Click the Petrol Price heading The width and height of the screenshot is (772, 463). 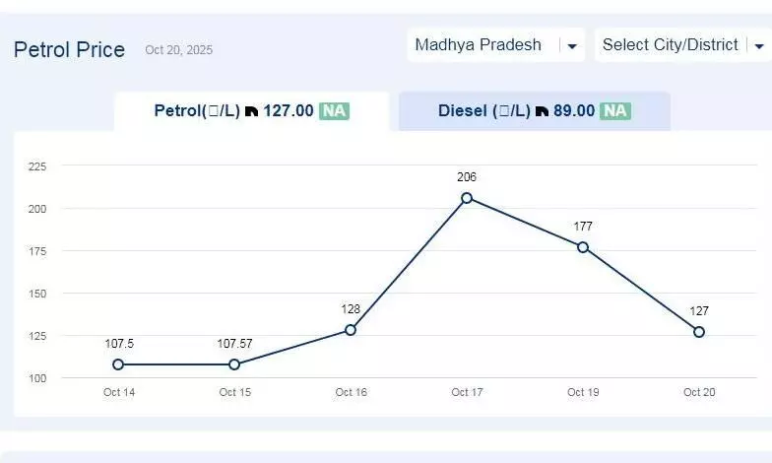tap(69, 49)
